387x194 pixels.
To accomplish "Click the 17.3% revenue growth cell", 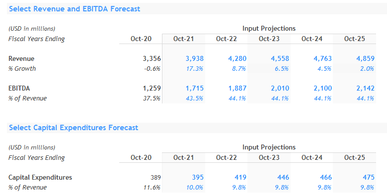I will 194,69.
